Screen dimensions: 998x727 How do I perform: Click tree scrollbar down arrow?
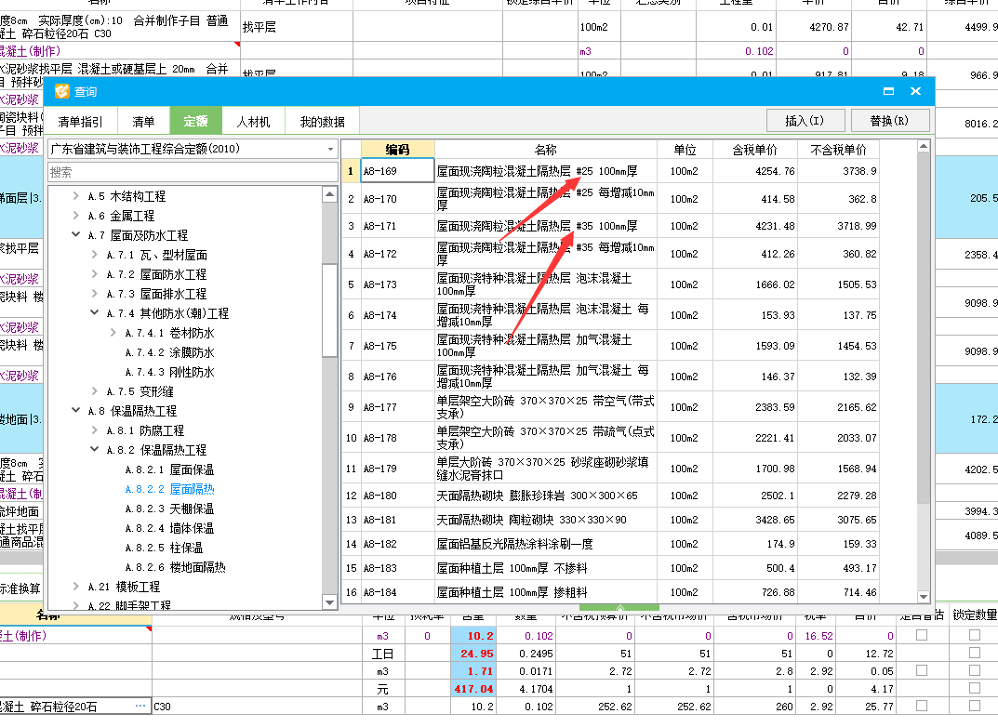tap(329, 602)
